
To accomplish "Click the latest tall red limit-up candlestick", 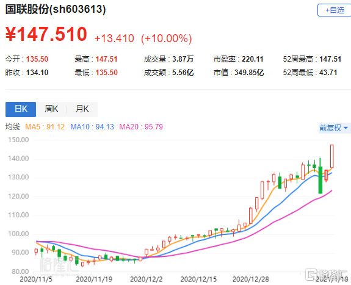I will pyautogui.click(x=332, y=156).
